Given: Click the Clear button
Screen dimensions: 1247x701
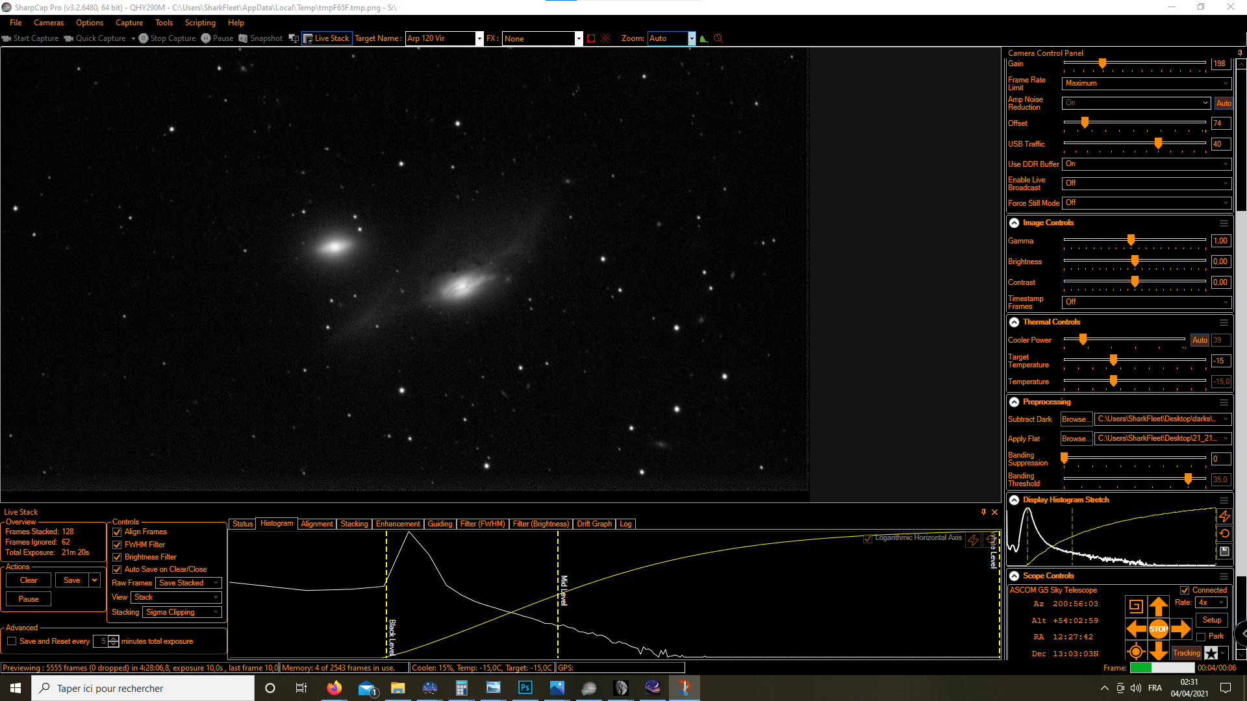Looking at the screenshot, I should click(x=29, y=580).
